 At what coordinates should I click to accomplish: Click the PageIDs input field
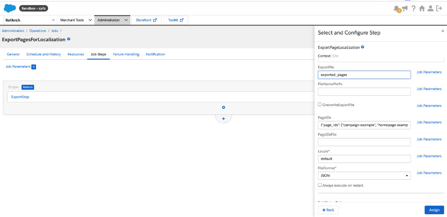click(364, 125)
